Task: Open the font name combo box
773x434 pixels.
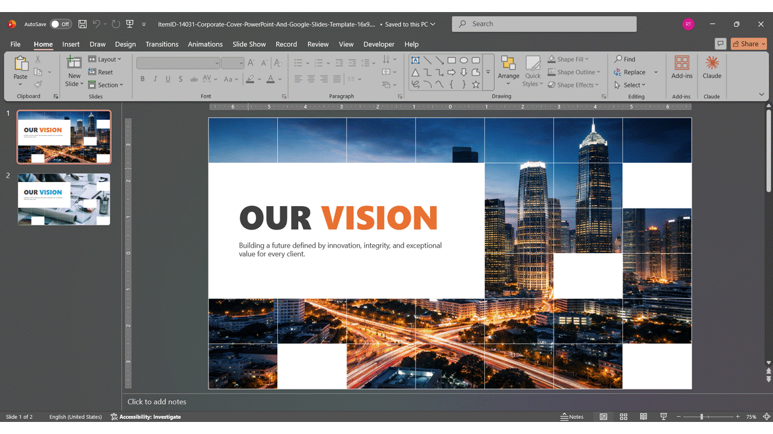Action: [178, 63]
